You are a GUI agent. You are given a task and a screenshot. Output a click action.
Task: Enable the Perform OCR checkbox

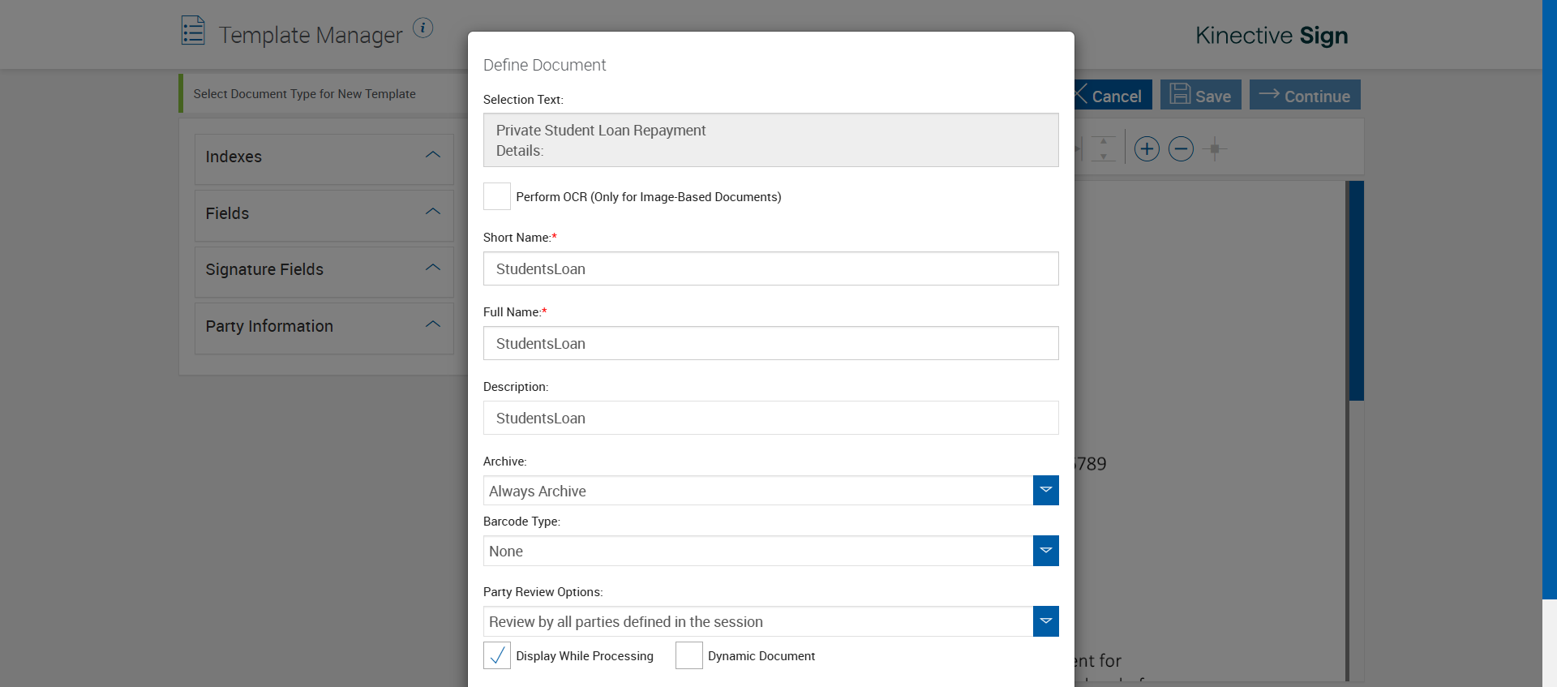[x=497, y=196]
